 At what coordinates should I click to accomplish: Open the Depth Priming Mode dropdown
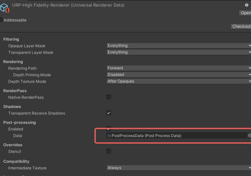[x=179, y=75]
